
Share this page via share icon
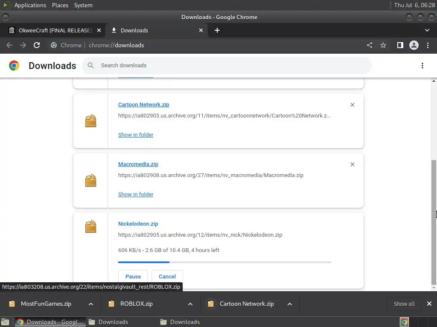click(370, 45)
